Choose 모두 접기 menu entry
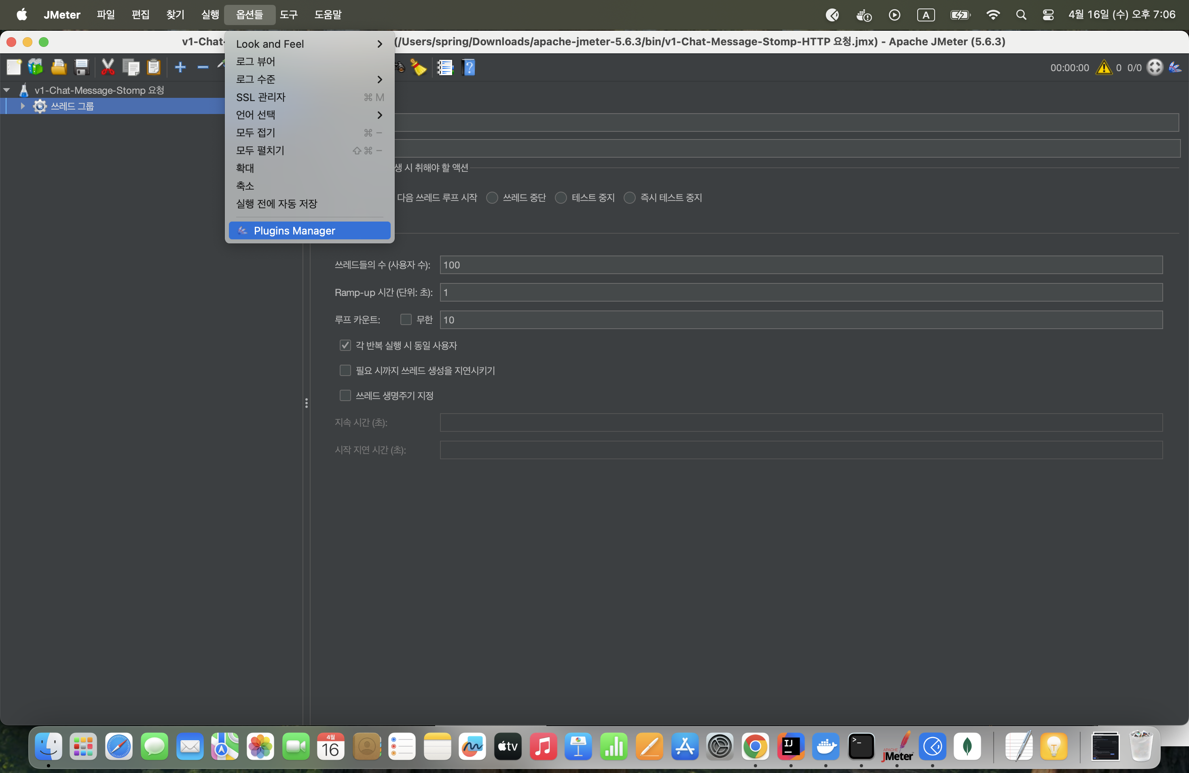1189x773 pixels. pyautogui.click(x=309, y=133)
